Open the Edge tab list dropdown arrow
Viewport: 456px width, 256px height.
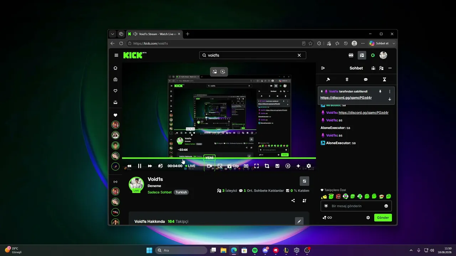click(x=113, y=34)
